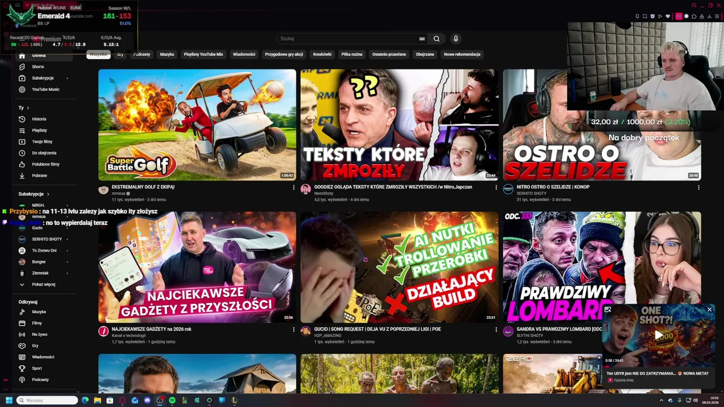Open File Explorer from the taskbar
This screenshot has width=724, height=407.
[x=98, y=400]
